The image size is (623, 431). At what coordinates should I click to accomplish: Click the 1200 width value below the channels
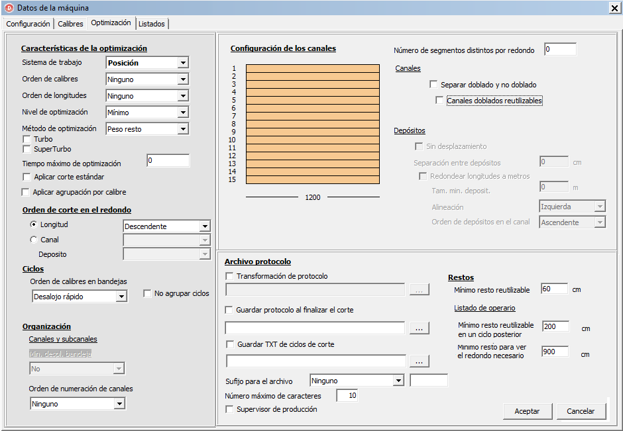tap(313, 197)
